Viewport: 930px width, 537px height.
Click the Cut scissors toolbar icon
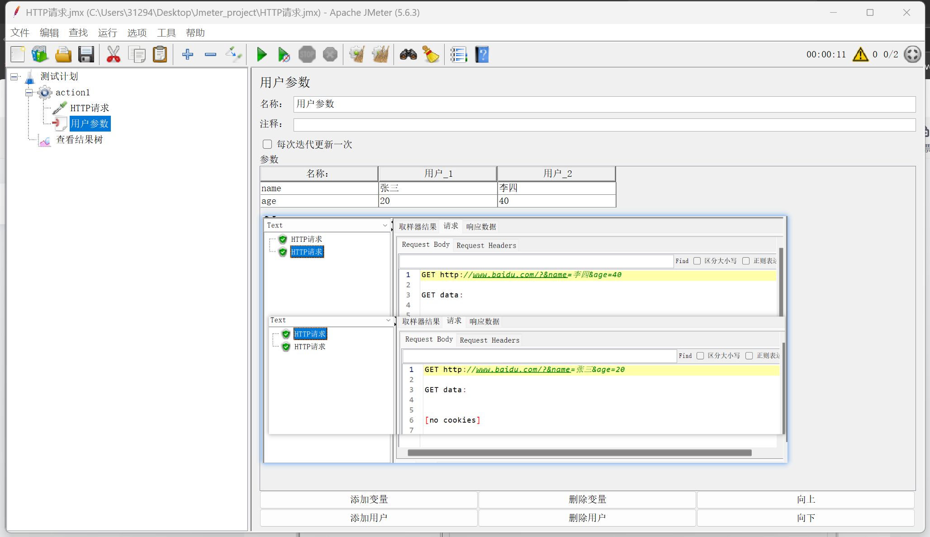click(x=113, y=55)
